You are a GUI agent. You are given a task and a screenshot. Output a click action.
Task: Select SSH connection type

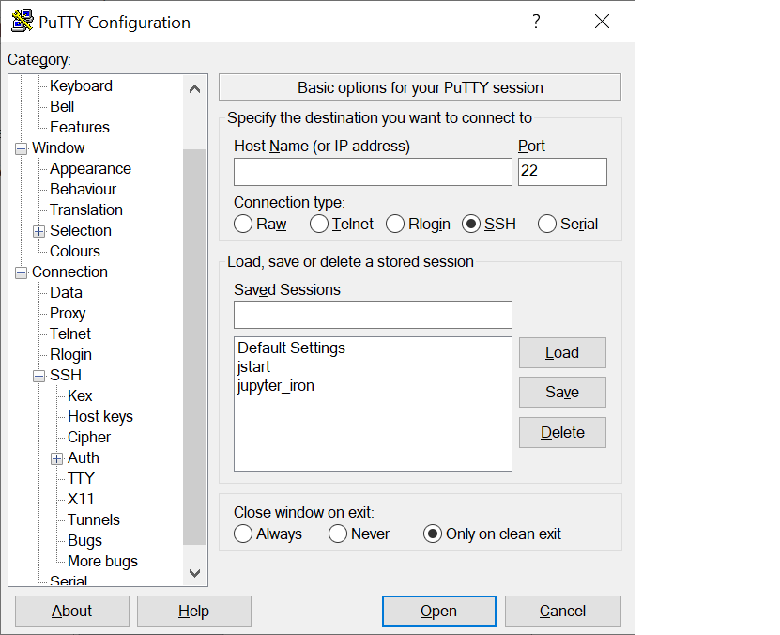[x=470, y=224]
